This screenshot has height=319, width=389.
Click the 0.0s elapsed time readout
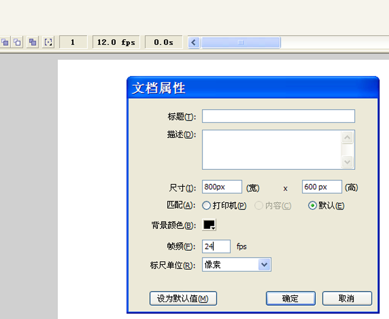pyautogui.click(x=164, y=42)
